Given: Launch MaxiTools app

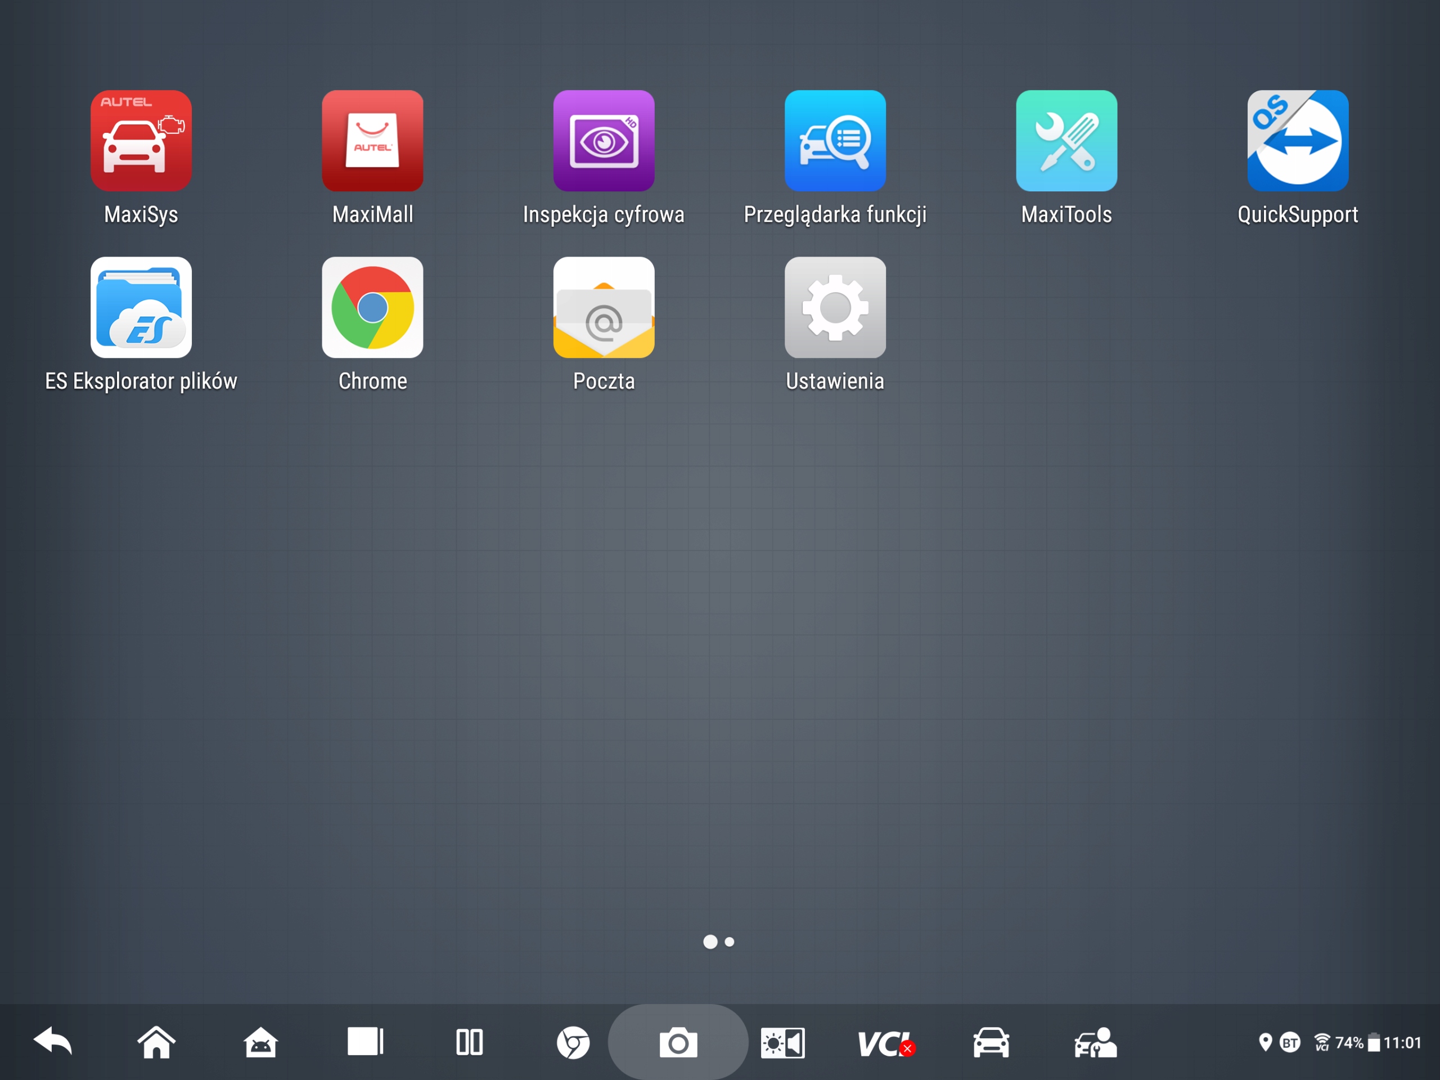Looking at the screenshot, I should [1066, 141].
